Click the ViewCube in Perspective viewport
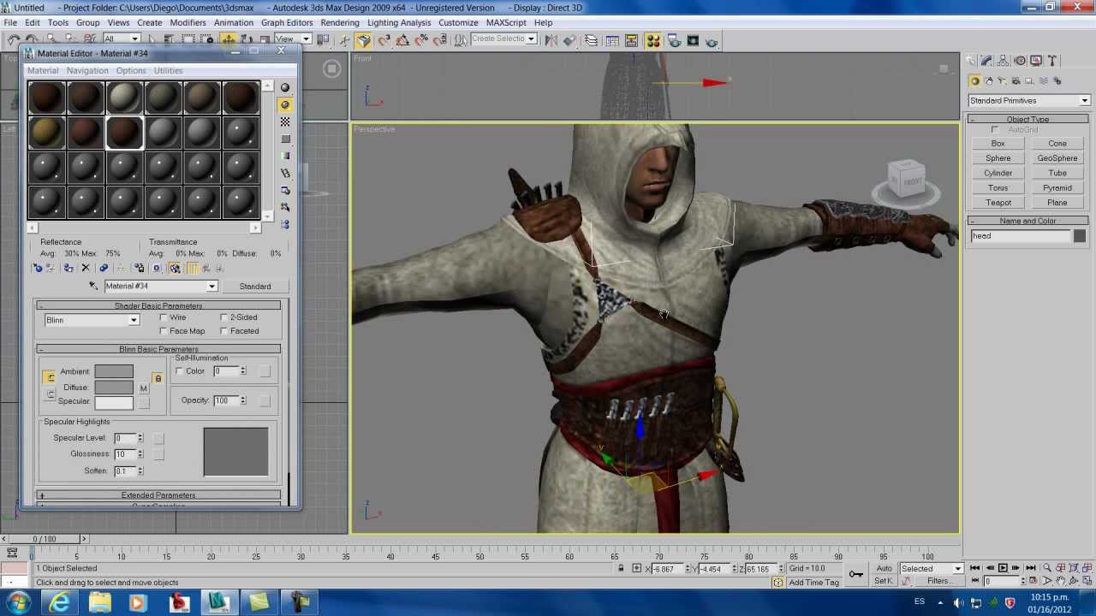The image size is (1096, 616). (x=906, y=181)
